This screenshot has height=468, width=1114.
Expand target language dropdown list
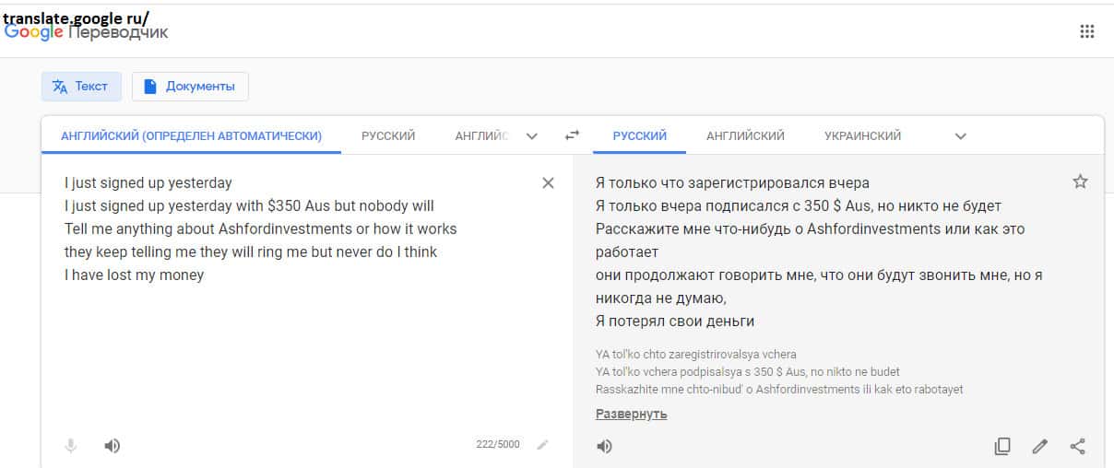(x=960, y=136)
